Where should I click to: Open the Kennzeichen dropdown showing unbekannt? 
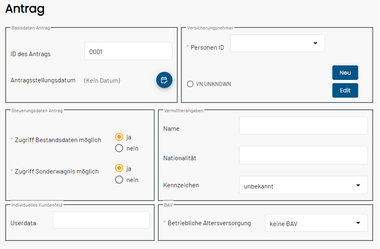click(303, 185)
